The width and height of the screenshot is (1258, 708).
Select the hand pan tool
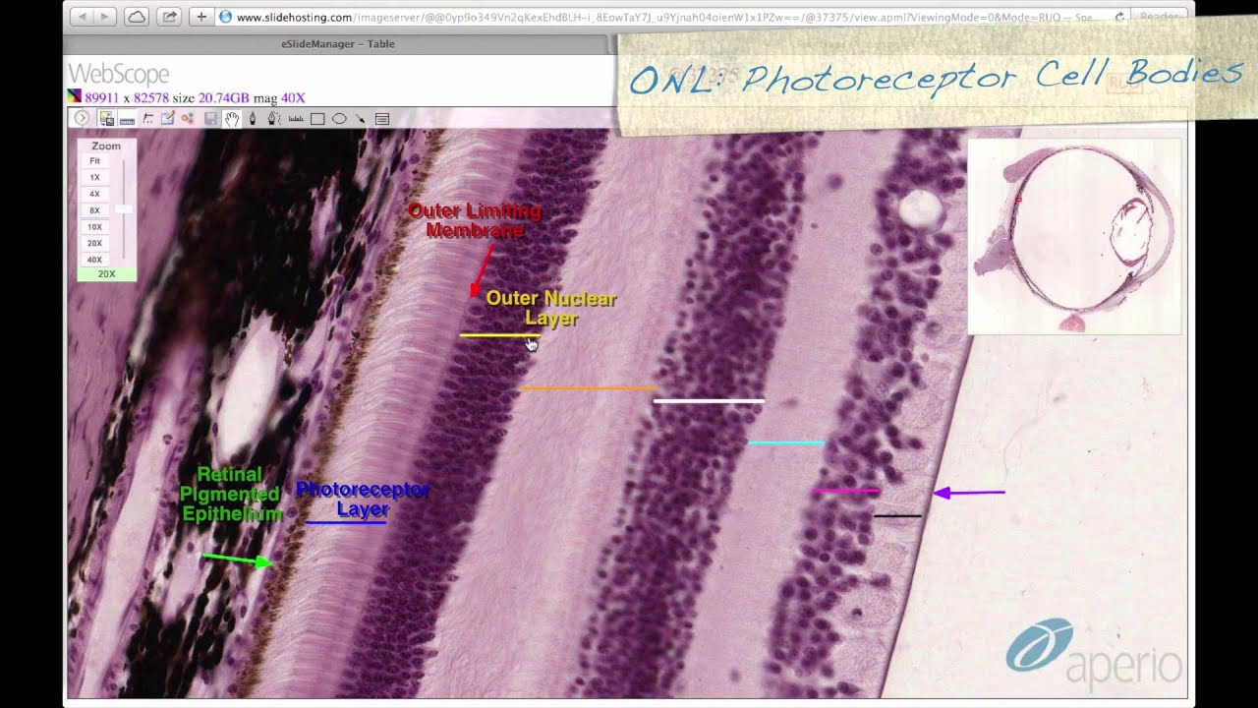pos(232,119)
